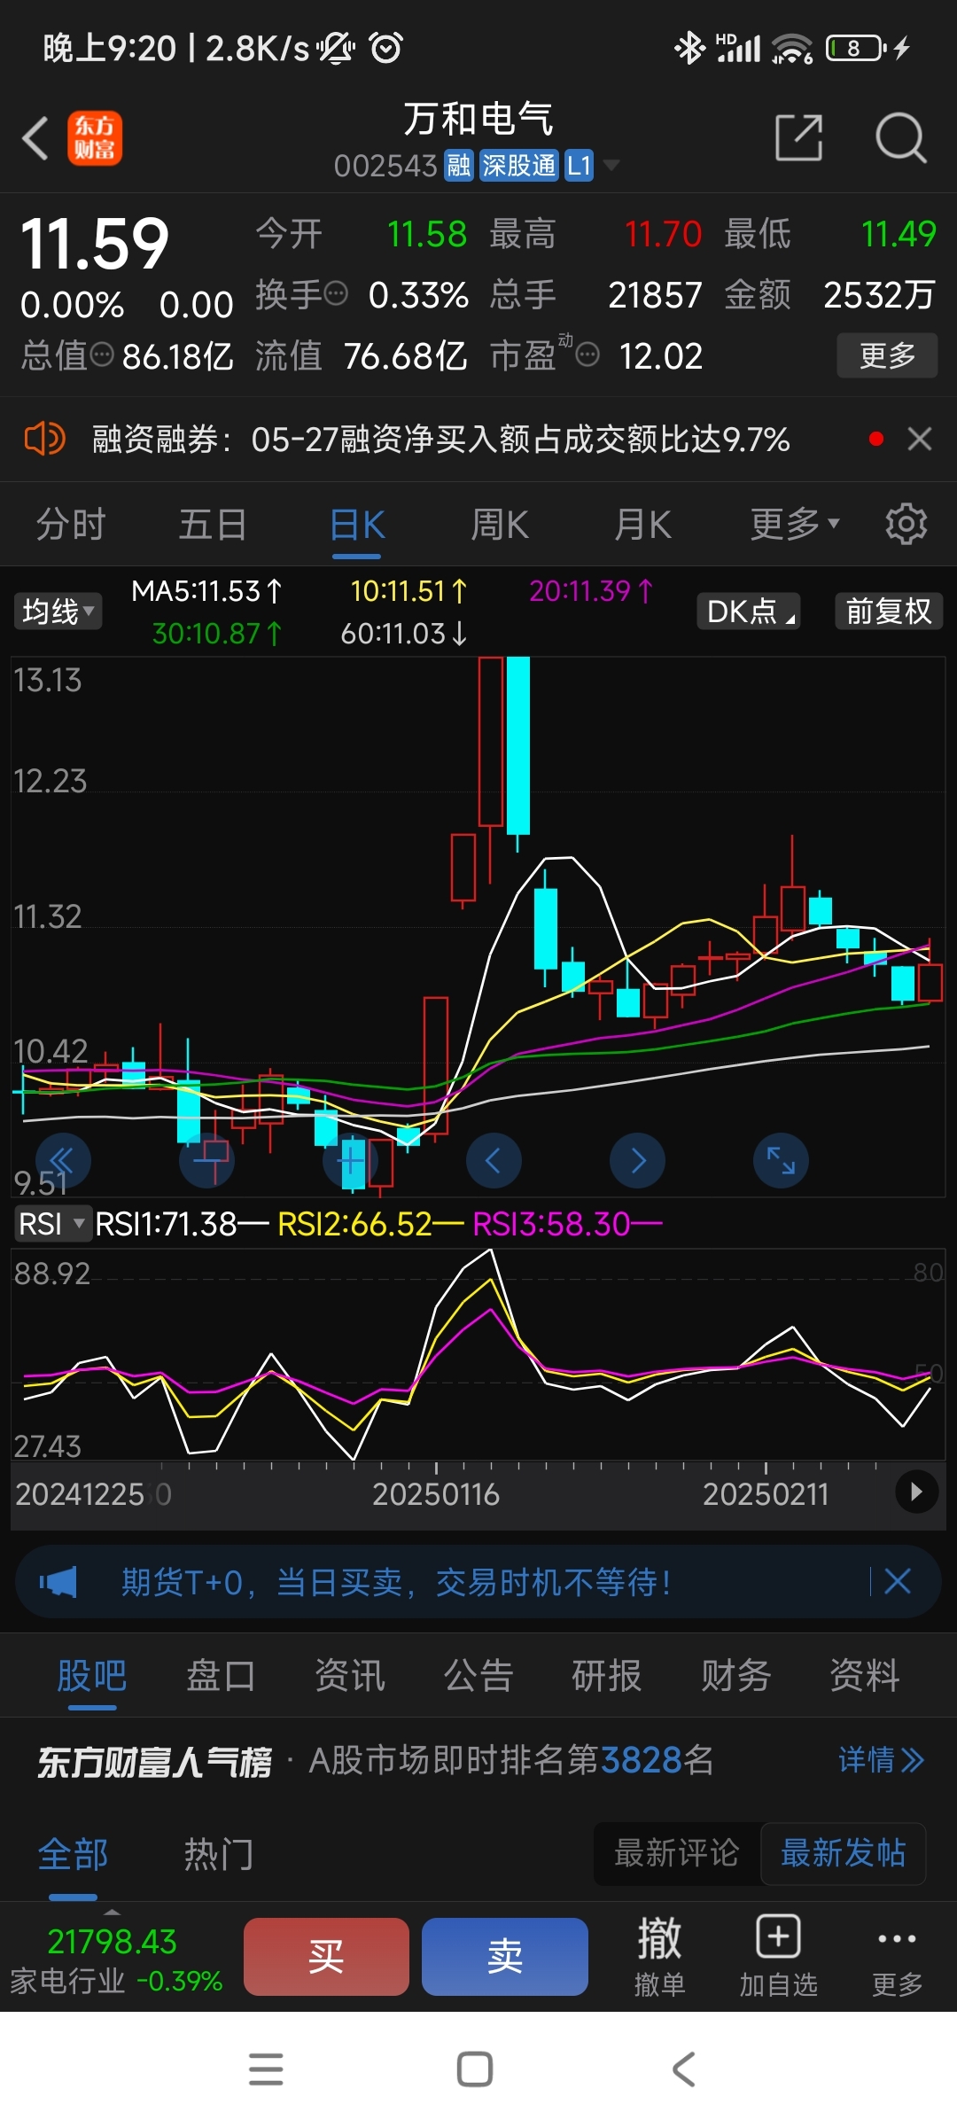The image size is (957, 2127).
Task: Tap the back arrow at top left
Action: coord(35,139)
